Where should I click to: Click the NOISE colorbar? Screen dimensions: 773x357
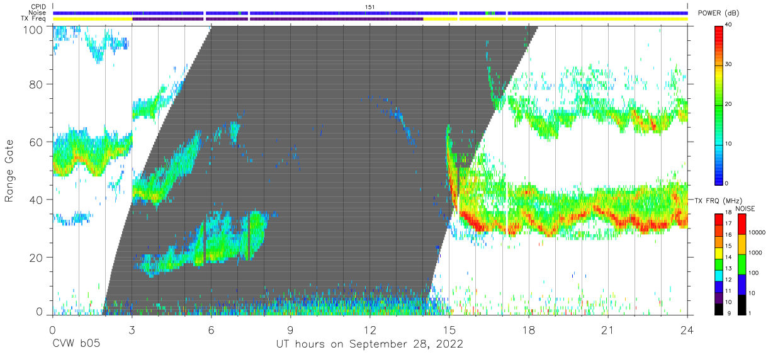741,264
